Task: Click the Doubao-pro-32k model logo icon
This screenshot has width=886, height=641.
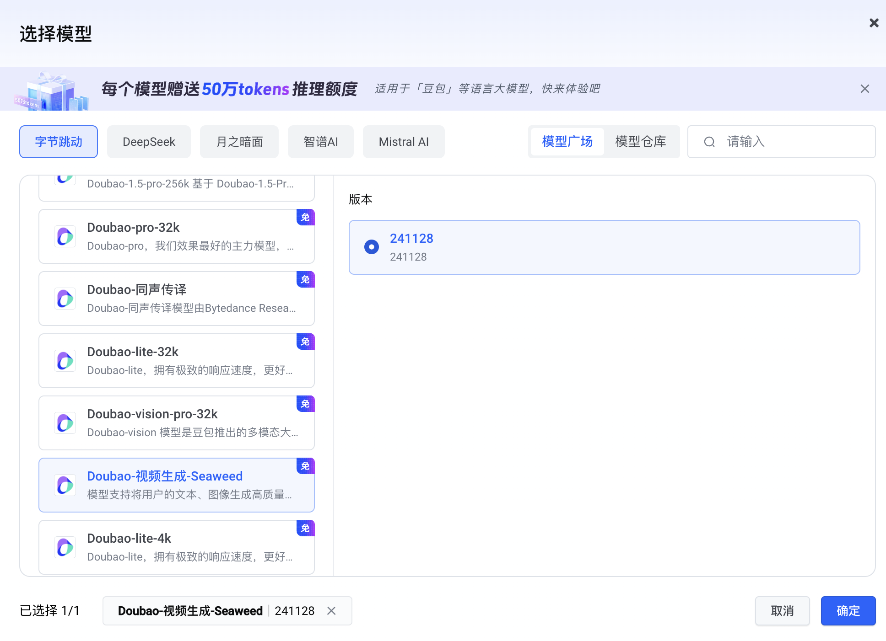Action: (x=65, y=236)
